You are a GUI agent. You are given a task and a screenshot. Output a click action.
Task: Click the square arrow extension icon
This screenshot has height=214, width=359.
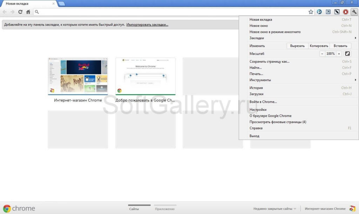coord(328,12)
